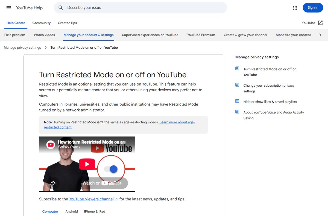Open About YouTube Voice and Audio Activity Saving

pyautogui.click(x=274, y=115)
